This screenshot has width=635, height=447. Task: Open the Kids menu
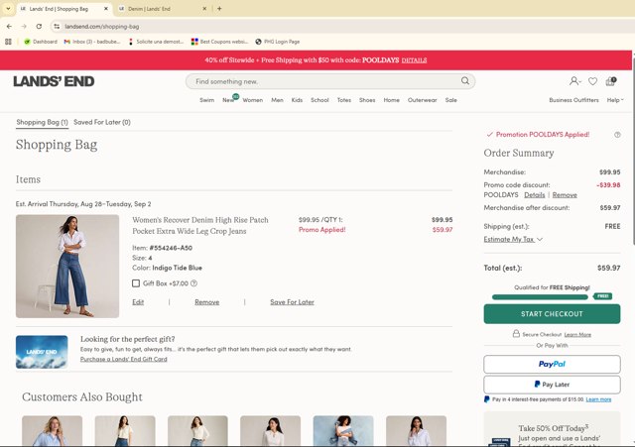297,100
